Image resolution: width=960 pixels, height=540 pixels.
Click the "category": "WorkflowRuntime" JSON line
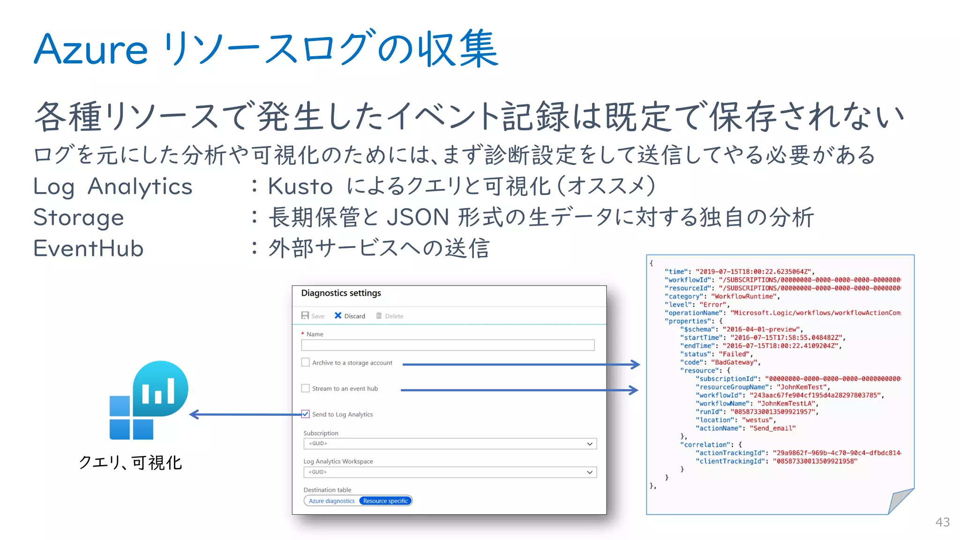722,296
